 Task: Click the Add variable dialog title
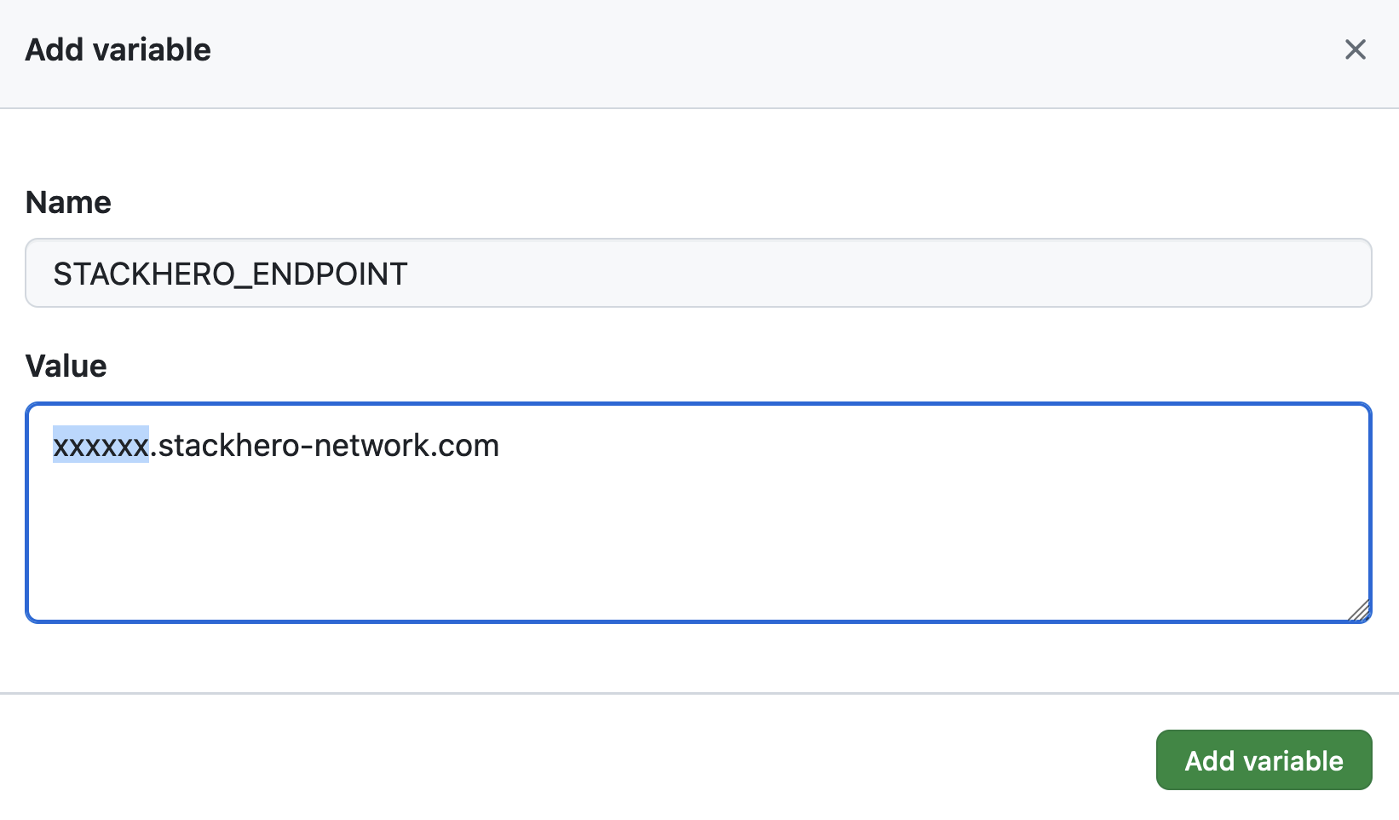click(118, 49)
